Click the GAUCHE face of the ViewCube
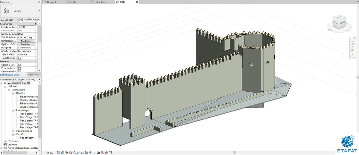This screenshot has width=359, height=155. [336, 22]
